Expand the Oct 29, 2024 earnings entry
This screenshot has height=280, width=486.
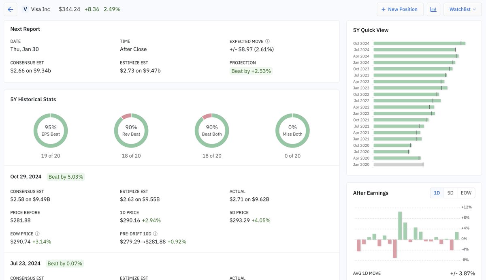point(26,177)
